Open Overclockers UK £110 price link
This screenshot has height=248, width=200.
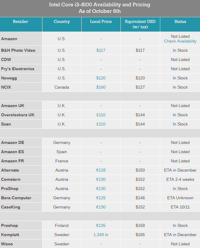point(101,115)
